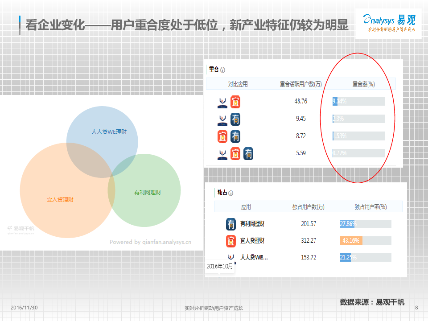The height and width of the screenshot is (321, 428).
Task: Click 人人贷WE app icon in 独占 table
Action: (x=231, y=257)
